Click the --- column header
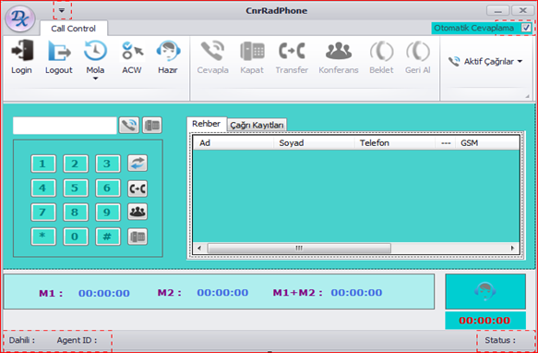 point(446,143)
